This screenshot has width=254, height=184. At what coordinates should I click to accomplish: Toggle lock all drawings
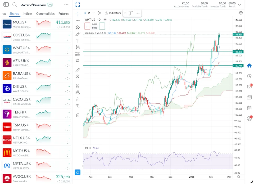click(x=78, y=99)
